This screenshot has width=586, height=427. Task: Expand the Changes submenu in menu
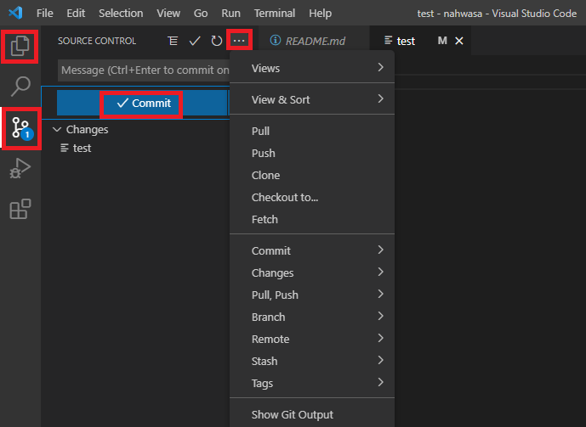point(312,272)
